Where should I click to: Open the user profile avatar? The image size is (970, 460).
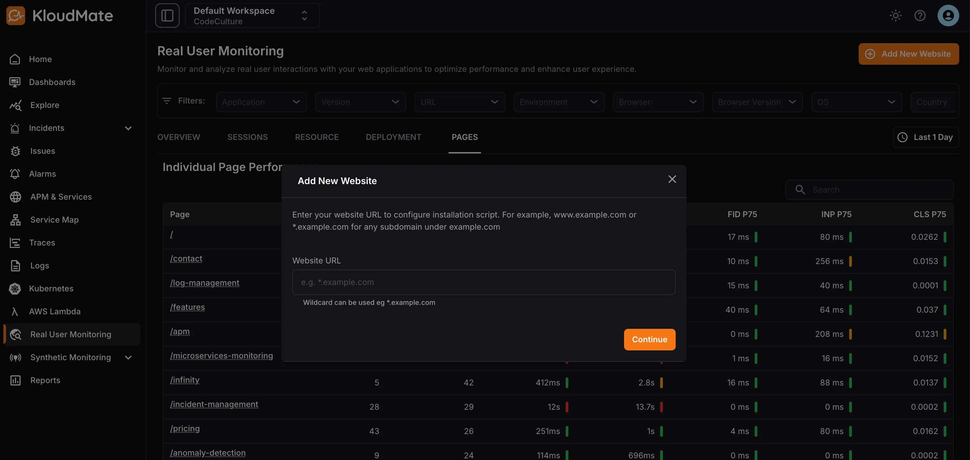tap(948, 16)
